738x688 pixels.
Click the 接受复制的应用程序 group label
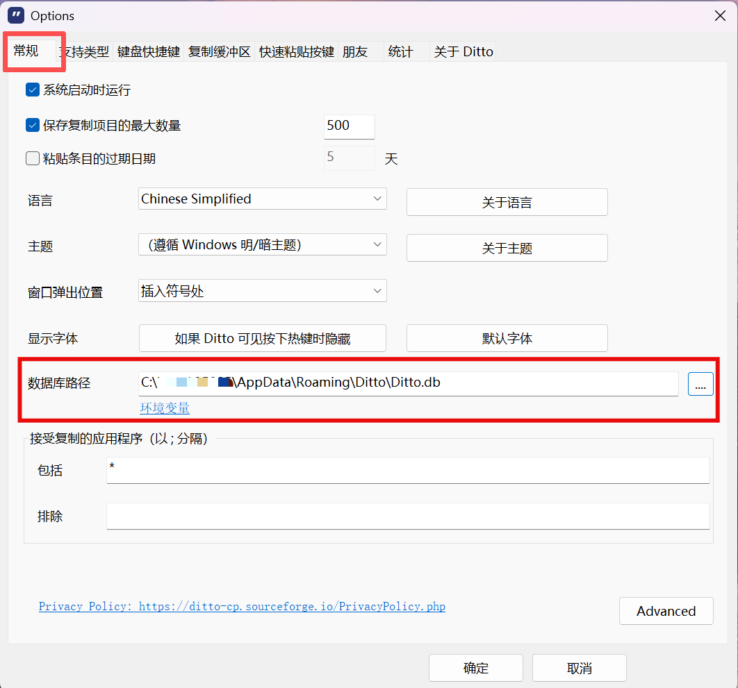pyautogui.click(x=119, y=438)
